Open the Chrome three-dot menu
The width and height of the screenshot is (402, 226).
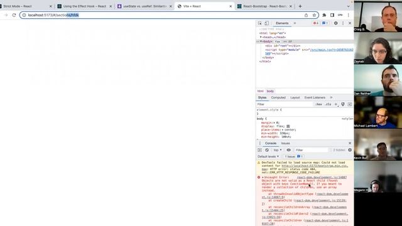[349, 15]
